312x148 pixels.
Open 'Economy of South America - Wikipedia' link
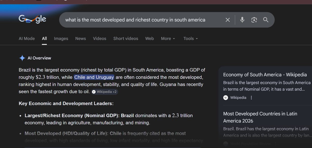pyautogui.click(x=265, y=75)
